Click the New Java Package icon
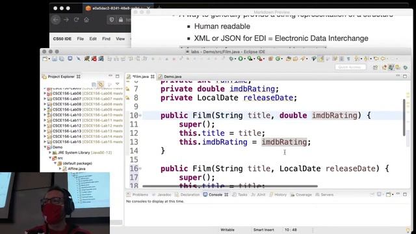The width and height of the screenshot is (416, 234). pyautogui.click(x=270, y=59)
